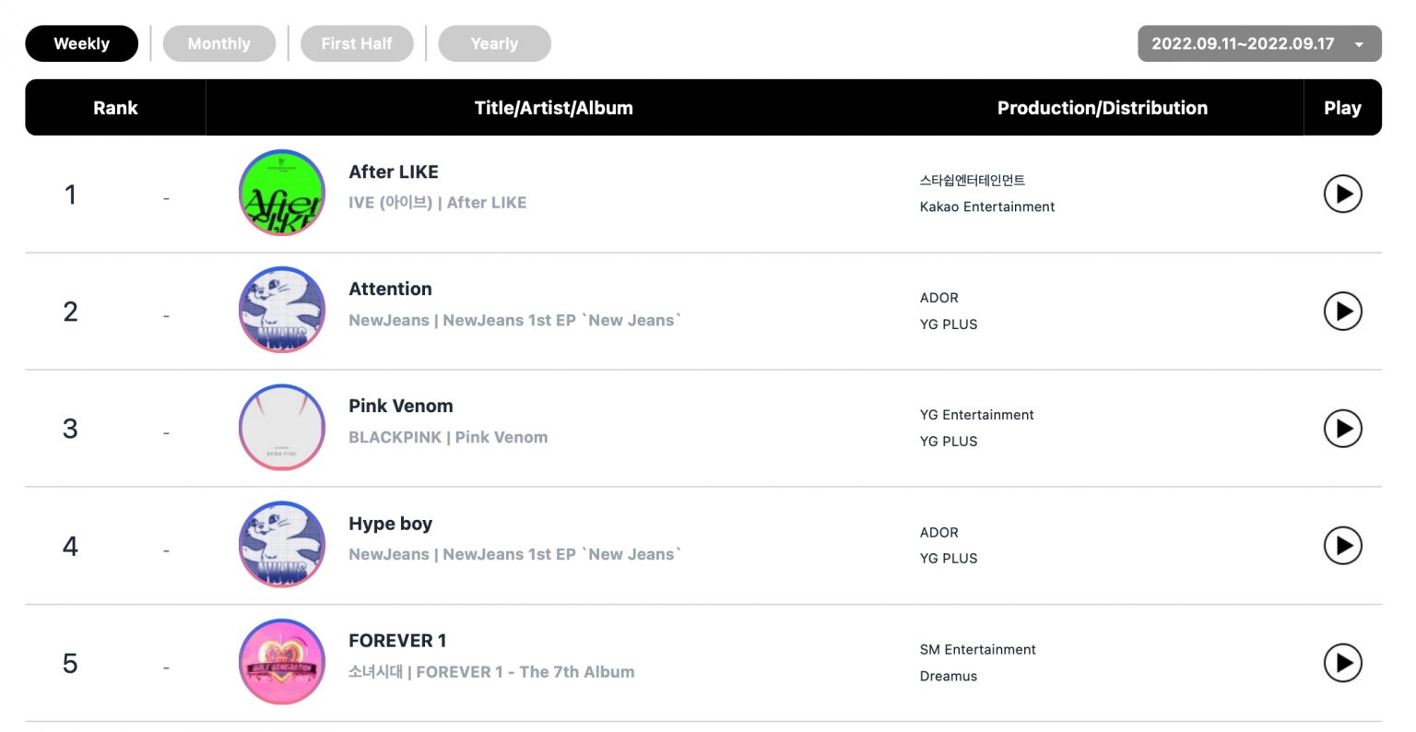Open the FOREVER 1 album cover

pyautogui.click(x=281, y=662)
